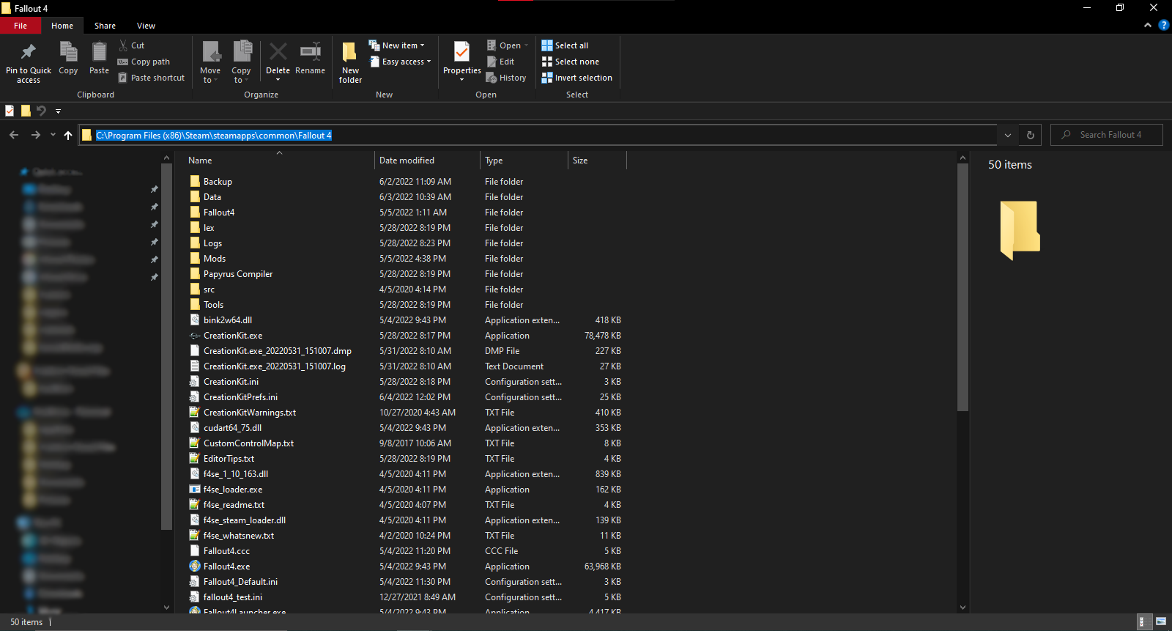The image size is (1172, 631).
Task: Click the red Delete X icon
Action: tap(278, 51)
